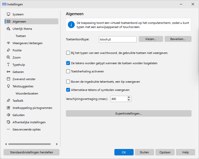Confirm with the OK button
Viewport: 199px width, 159px height.
coord(124,152)
